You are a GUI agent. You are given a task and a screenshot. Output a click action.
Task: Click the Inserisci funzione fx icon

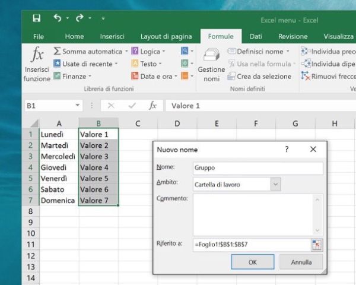pyautogui.click(x=37, y=56)
